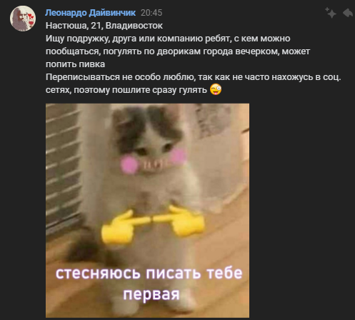Viewport: 355px width, 320px height.
Task: Click the cat's left pink blush spot
Action: (129, 164)
